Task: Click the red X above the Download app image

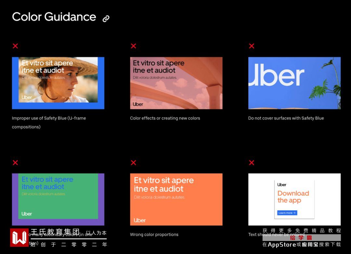Action: [252, 163]
